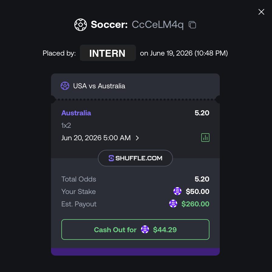272x272 pixels.
Task: Click the chip icon in Cash Out button
Action: point(145,229)
